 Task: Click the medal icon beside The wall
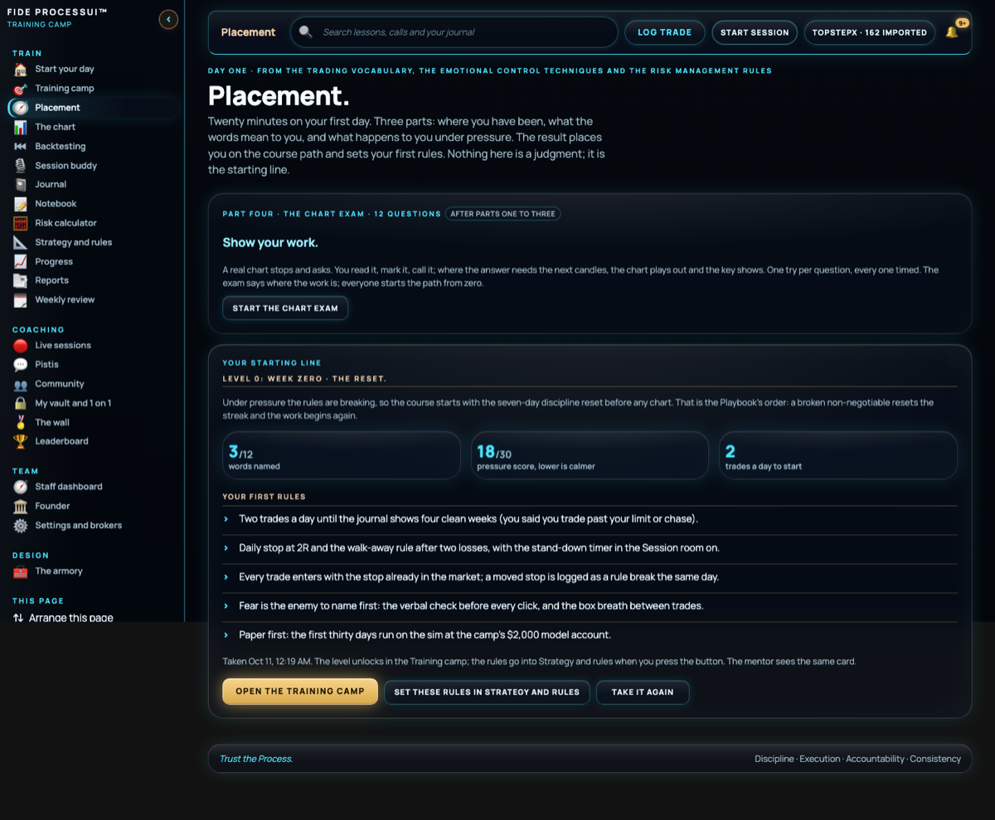(21, 422)
